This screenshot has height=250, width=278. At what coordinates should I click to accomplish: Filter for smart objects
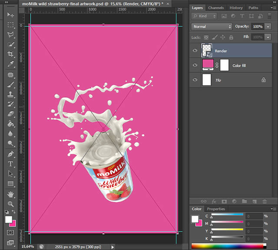pos(261,16)
